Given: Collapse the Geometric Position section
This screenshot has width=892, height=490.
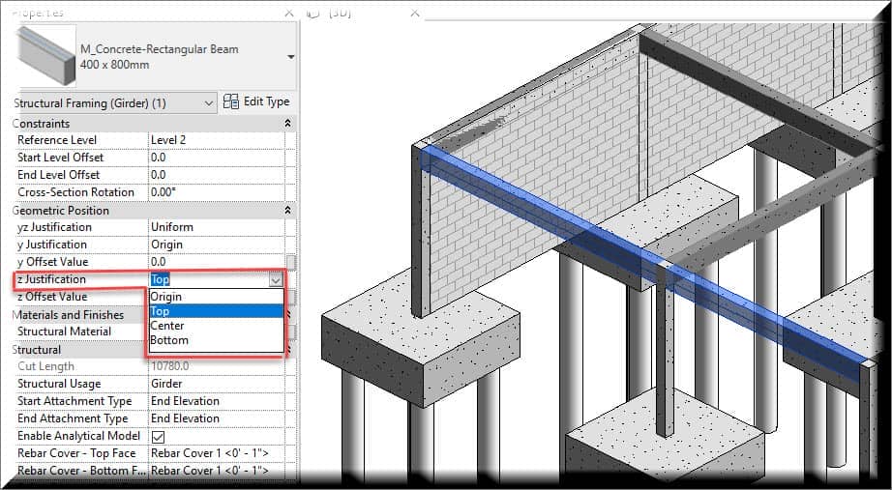Looking at the screenshot, I should (x=287, y=210).
